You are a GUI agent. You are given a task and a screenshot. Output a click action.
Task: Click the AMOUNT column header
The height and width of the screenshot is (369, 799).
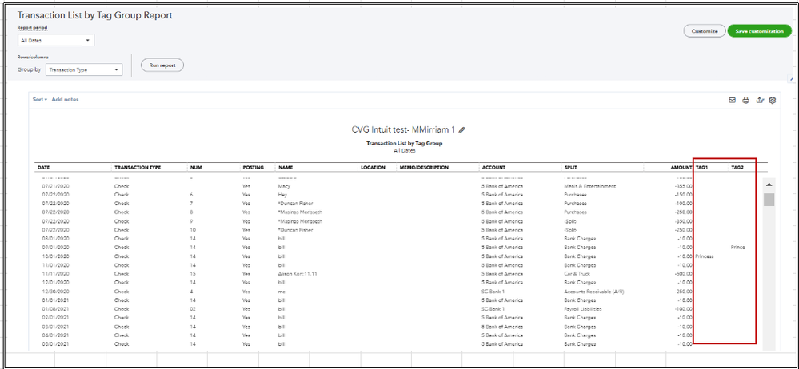coord(681,168)
